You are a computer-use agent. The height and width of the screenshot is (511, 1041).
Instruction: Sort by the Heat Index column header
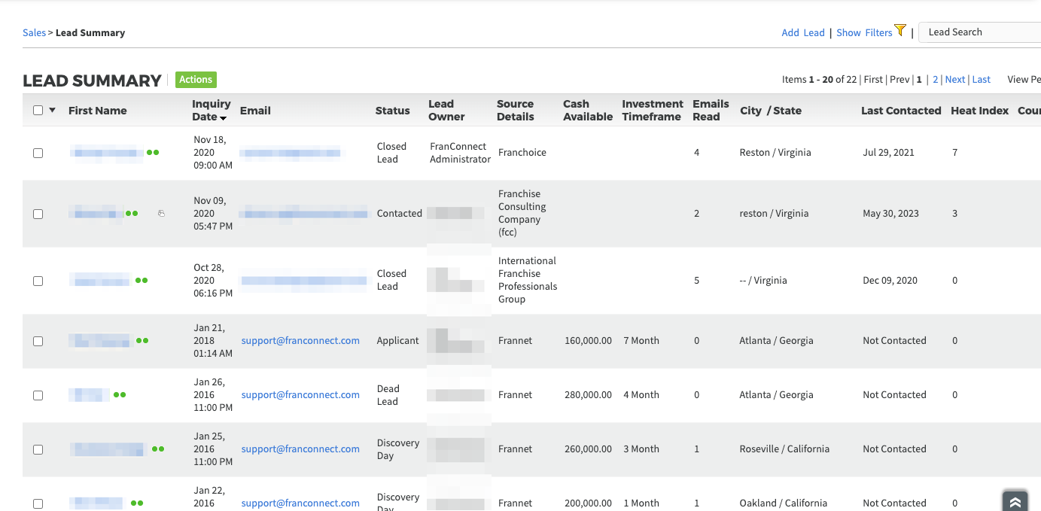click(x=979, y=111)
